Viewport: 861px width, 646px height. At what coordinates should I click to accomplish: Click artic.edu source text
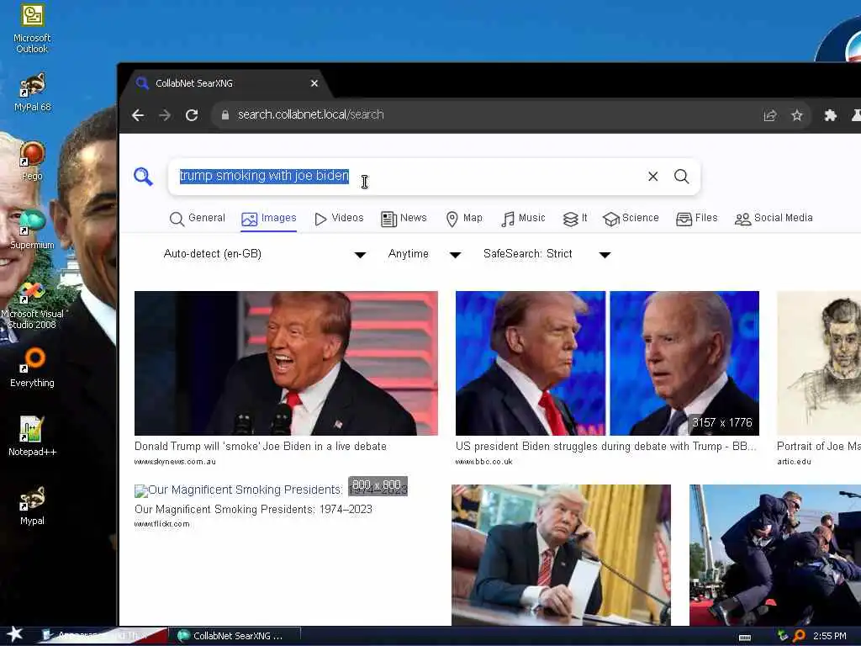(794, 462)
